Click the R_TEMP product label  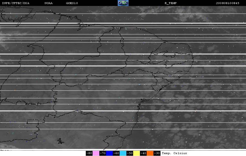click(170, 3)
